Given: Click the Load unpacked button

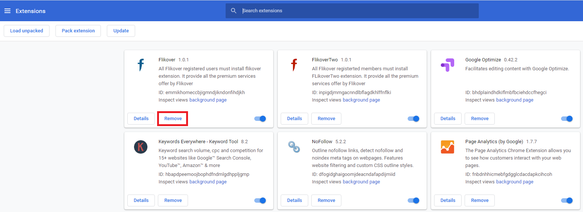Looking at the screenshot, I should coord(26,31).
